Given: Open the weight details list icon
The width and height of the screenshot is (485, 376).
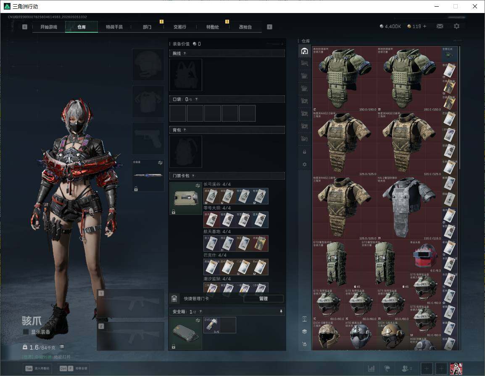Looking at the screenshot, I should click(x=62, y=347).
